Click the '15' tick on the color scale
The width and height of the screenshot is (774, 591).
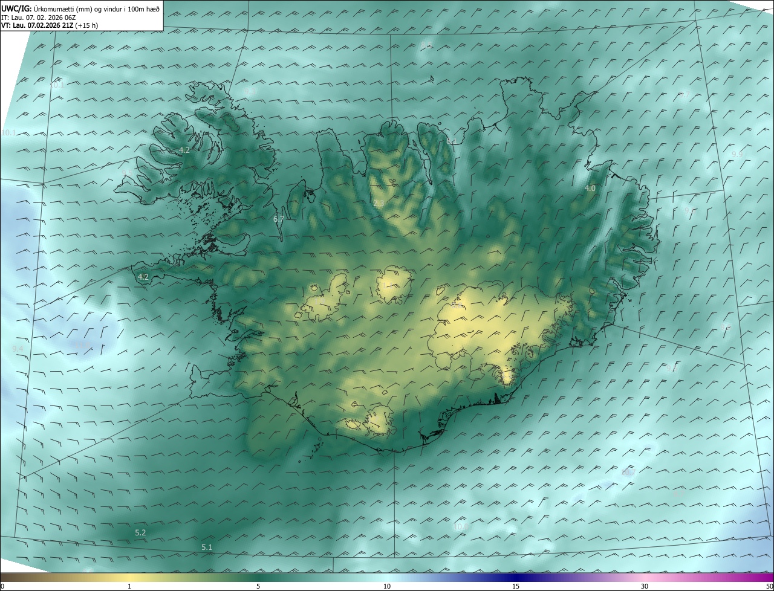(516, 586)
